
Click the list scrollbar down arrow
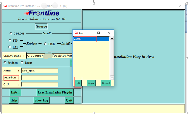[x=112, y=78]
